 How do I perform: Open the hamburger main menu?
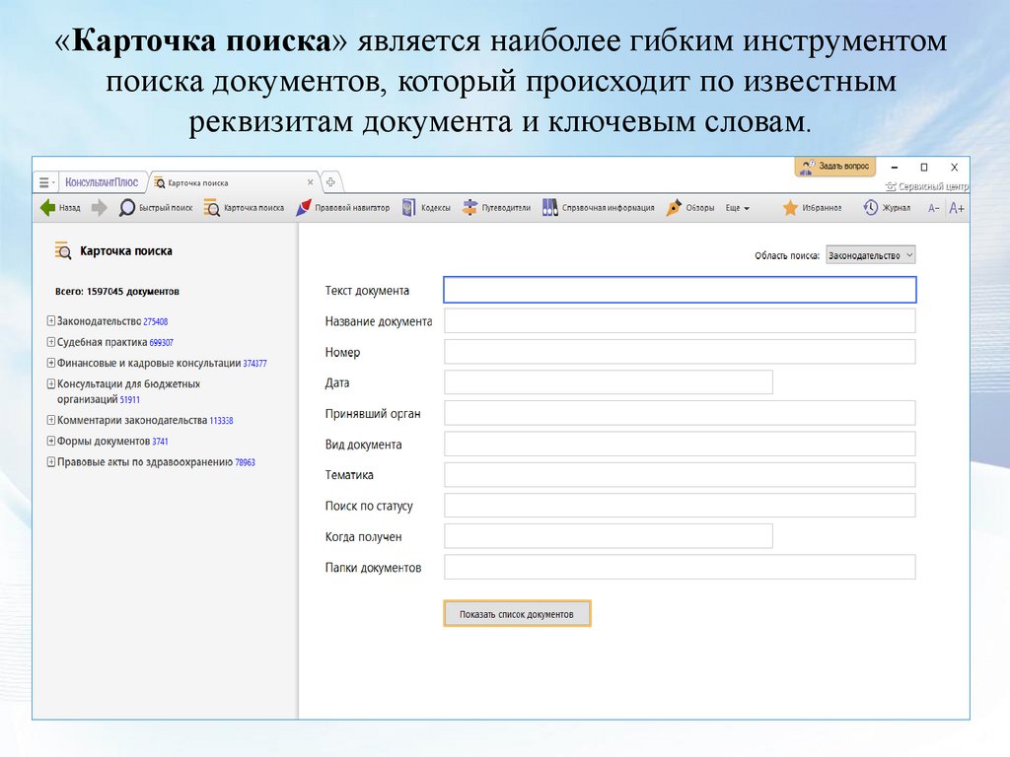[x=43, y=182]
